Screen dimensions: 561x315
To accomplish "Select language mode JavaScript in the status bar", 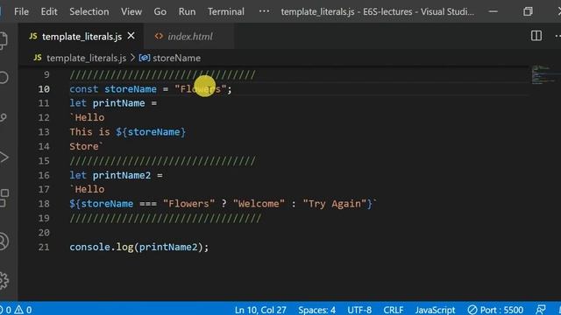I will [x=435, y=310].
